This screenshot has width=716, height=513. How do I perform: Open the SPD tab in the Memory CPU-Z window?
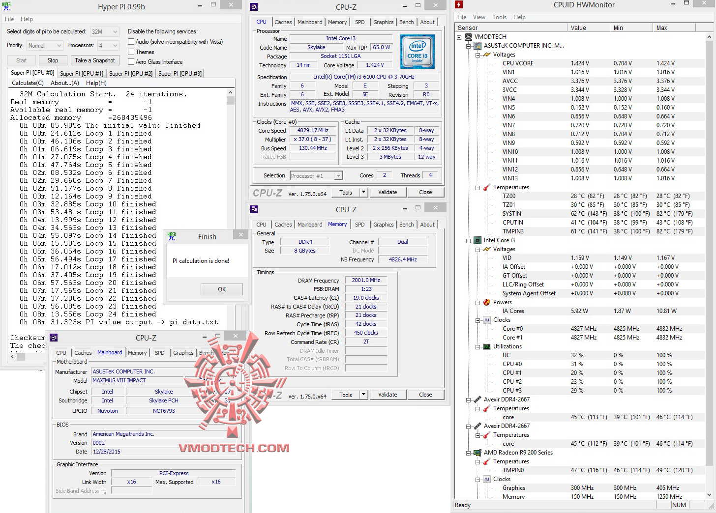tap(360, 225)
